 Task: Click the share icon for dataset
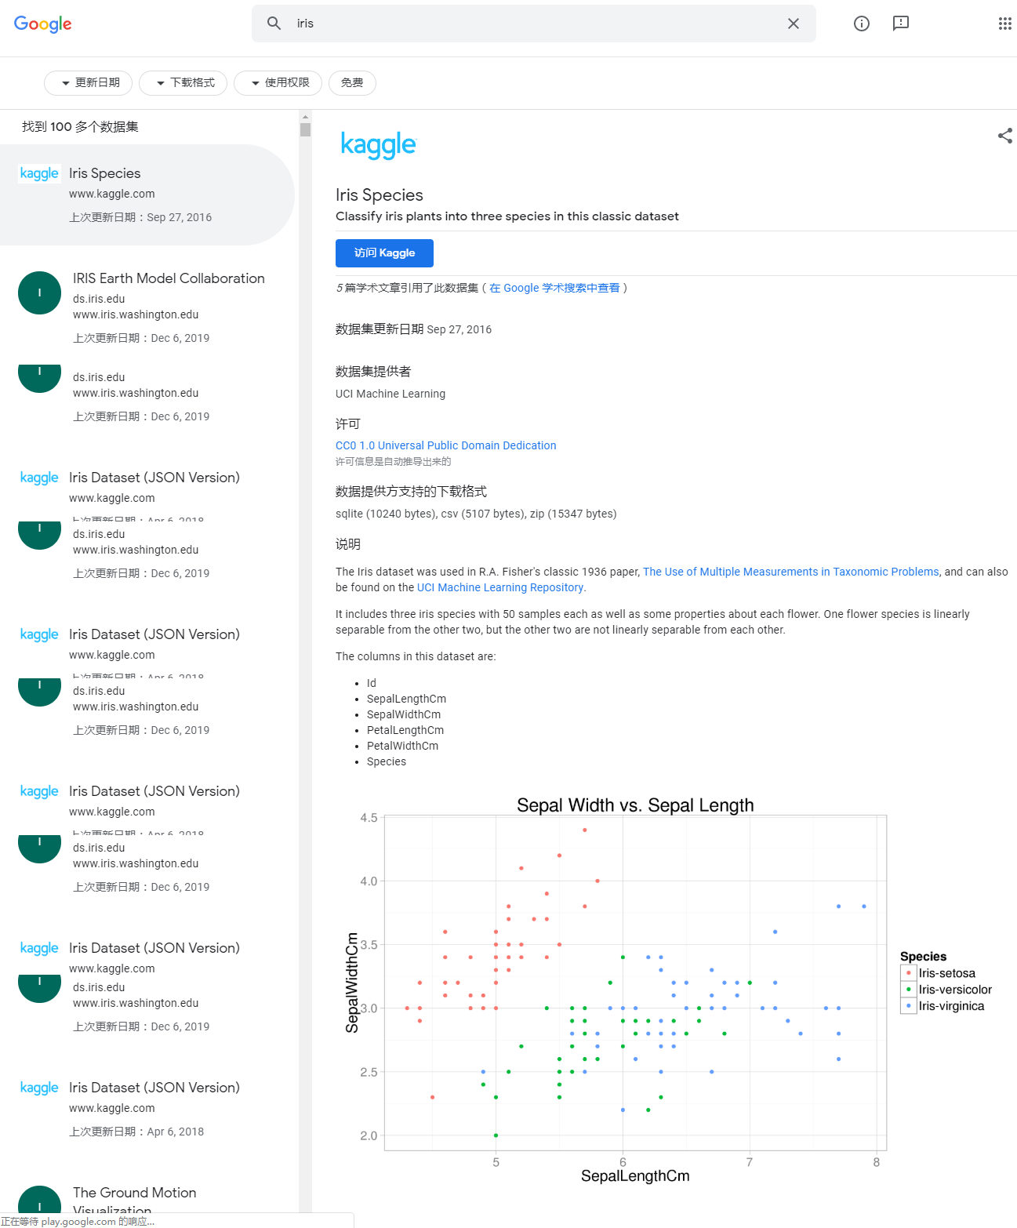[1004, 136]
